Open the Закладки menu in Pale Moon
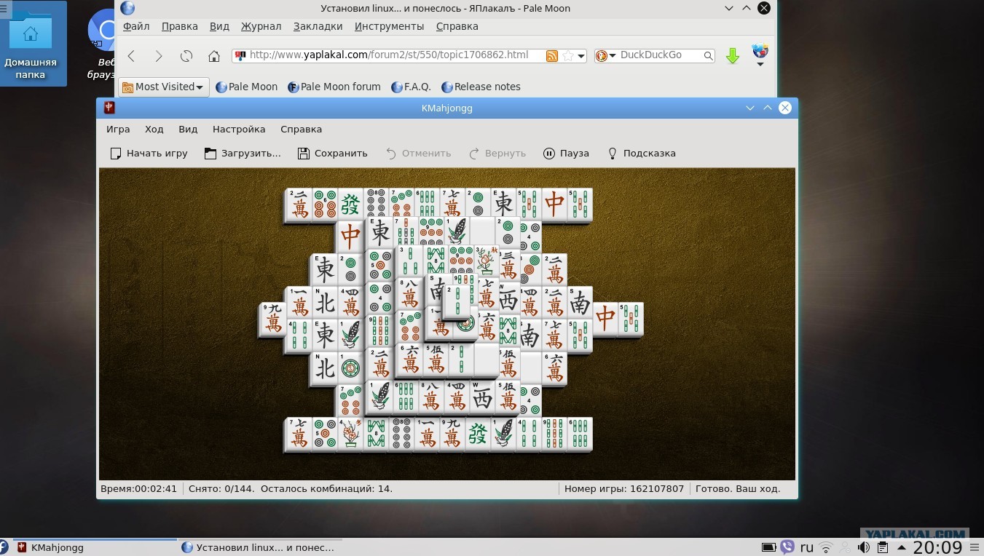 coord(318,26)
